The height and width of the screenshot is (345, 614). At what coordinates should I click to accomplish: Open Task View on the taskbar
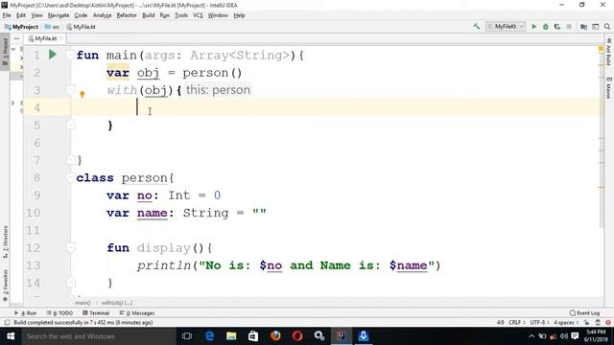pos(187,336)
